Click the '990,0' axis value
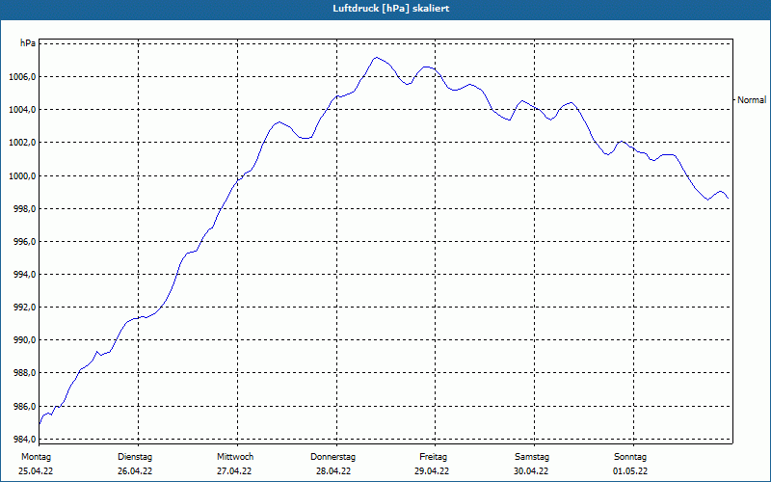This screenshot has width=771, height=482. pos(25,340)
